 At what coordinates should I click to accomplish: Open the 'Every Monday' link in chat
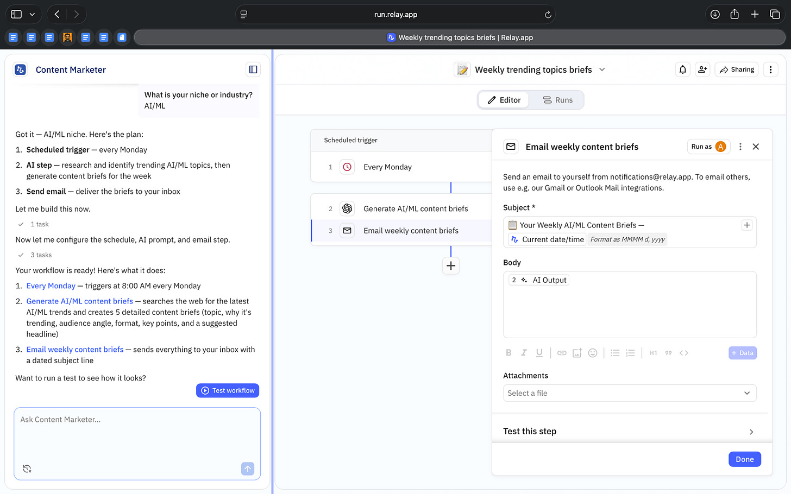coord(51,286)
